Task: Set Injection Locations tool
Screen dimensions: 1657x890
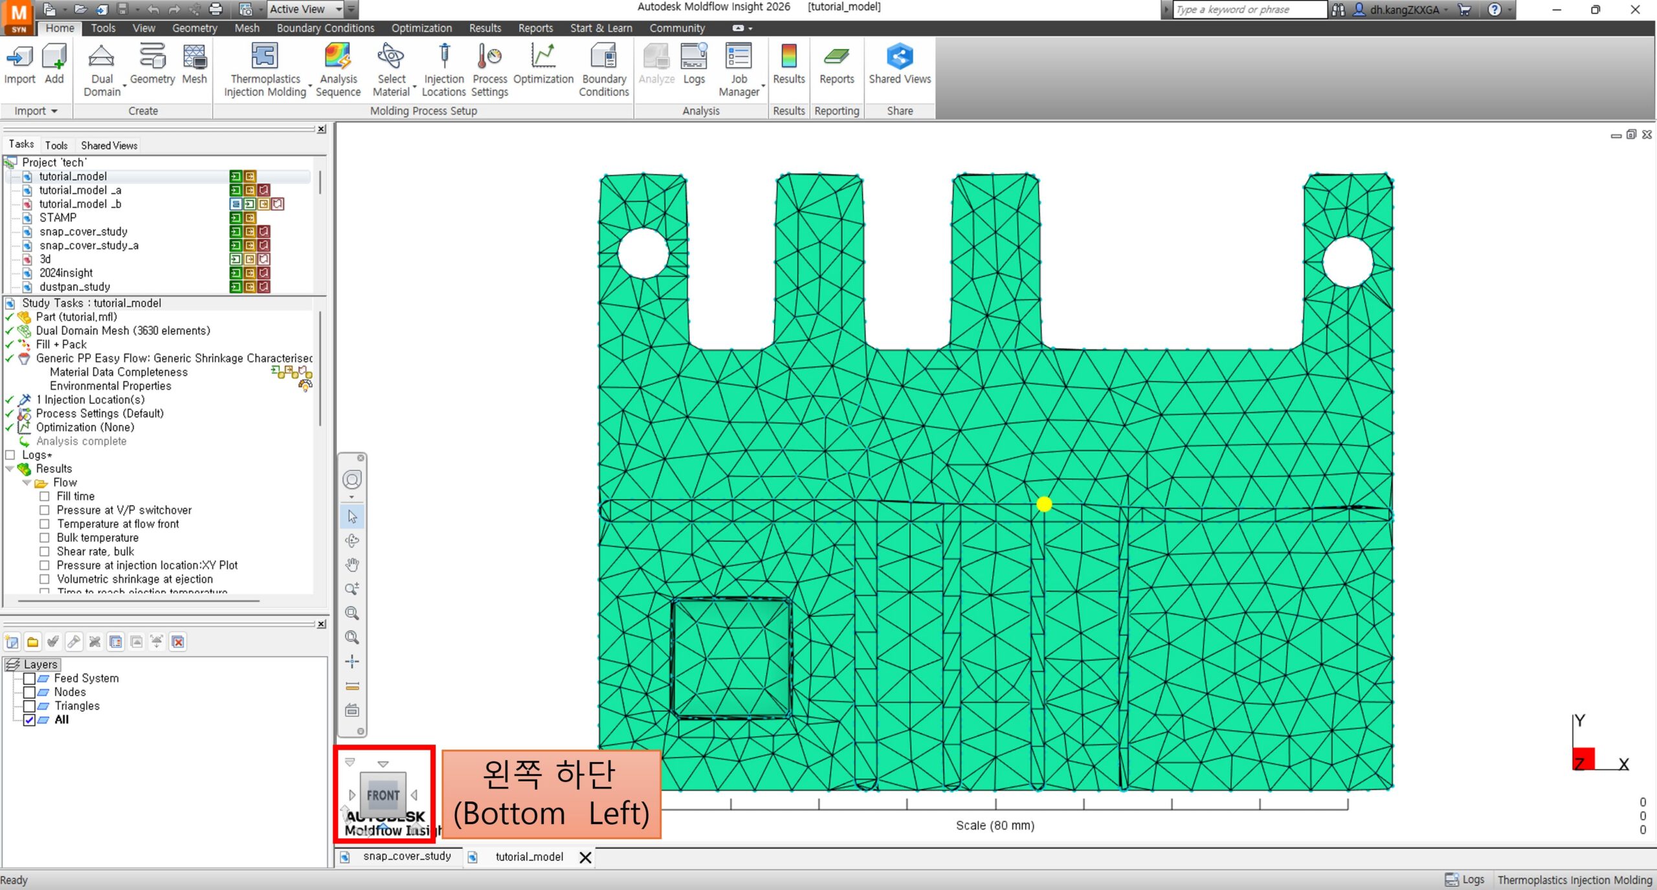Action: [x=444, y=70]
